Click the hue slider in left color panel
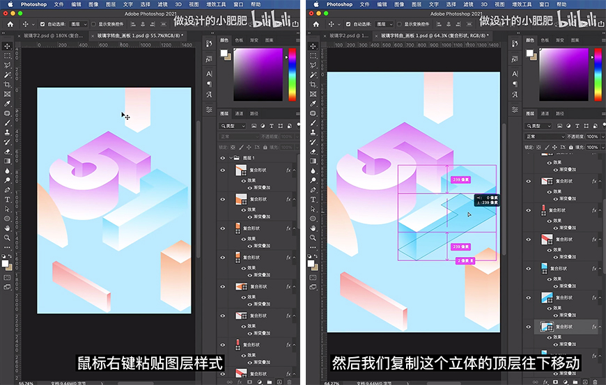Screen dimensions: 606x385 point(292,74)
